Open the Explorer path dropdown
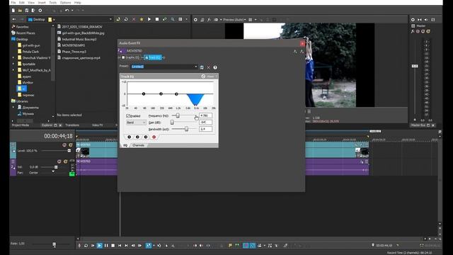 click(x=110, y=19)
